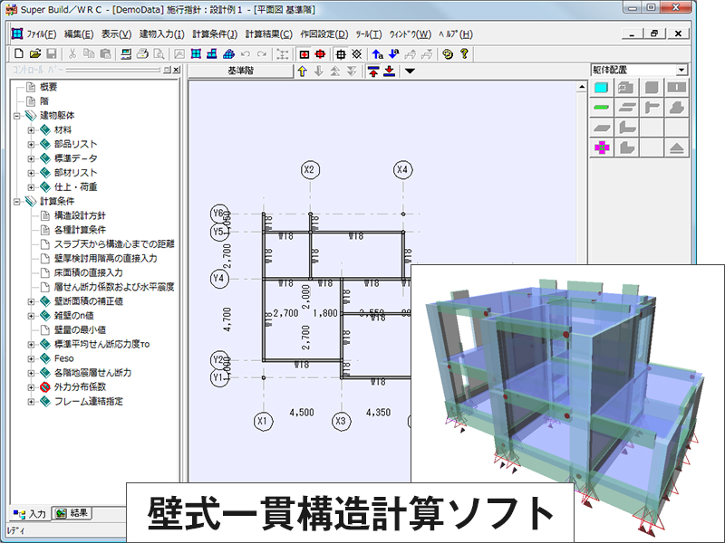Collapse the 建物躯体 tree node

coord(17,116)
